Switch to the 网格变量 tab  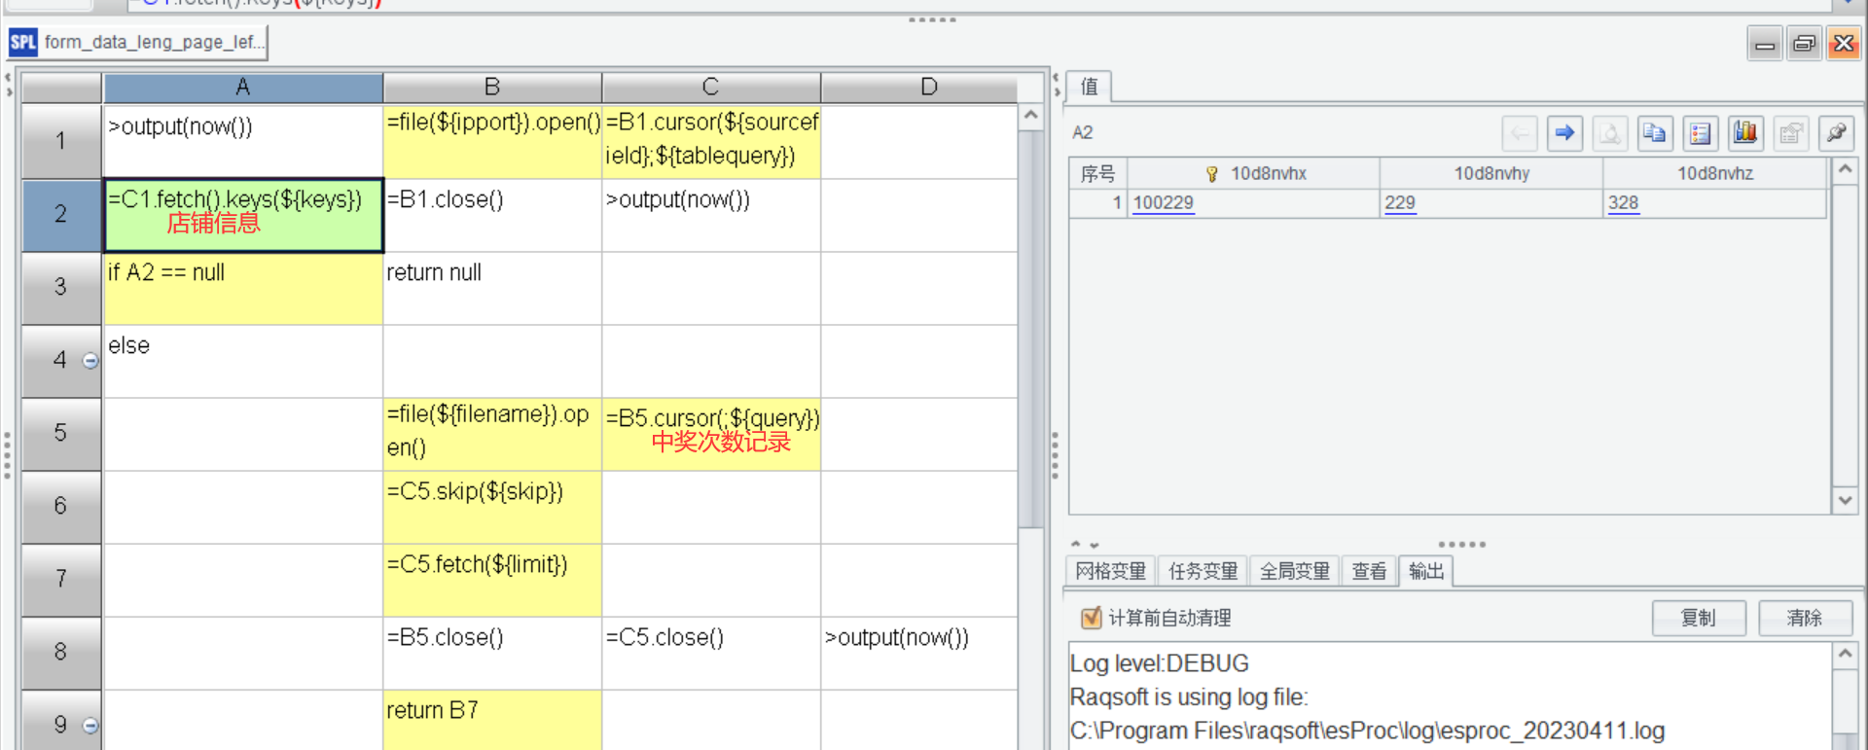(x=1110, y=571)
